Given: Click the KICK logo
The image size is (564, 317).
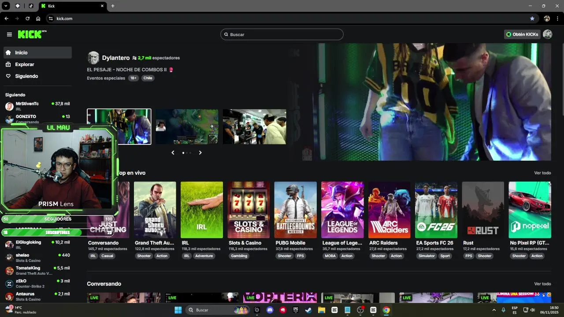Looking at the screenshot, I should click(x=32, y=34).
